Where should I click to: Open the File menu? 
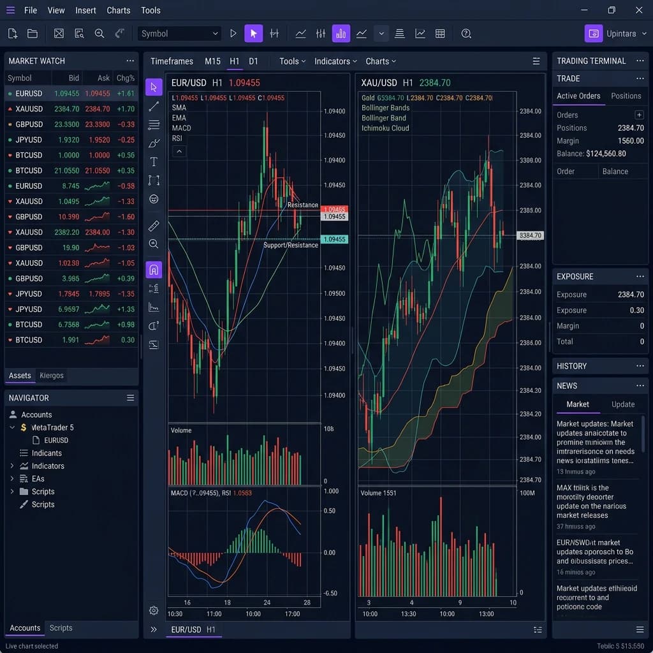pos(31,10)
